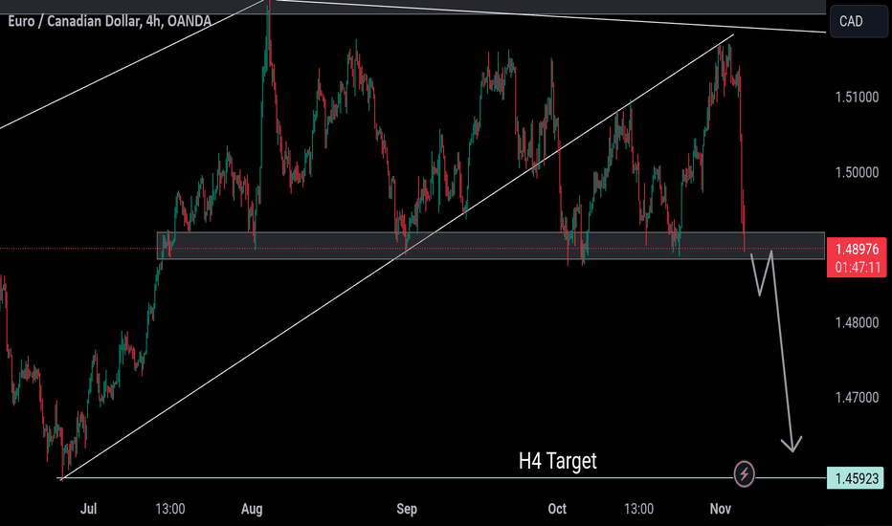Click the 1.50000 price axis label
The image size is (892, 526).
pyautogui.click(x=857, y=172)
